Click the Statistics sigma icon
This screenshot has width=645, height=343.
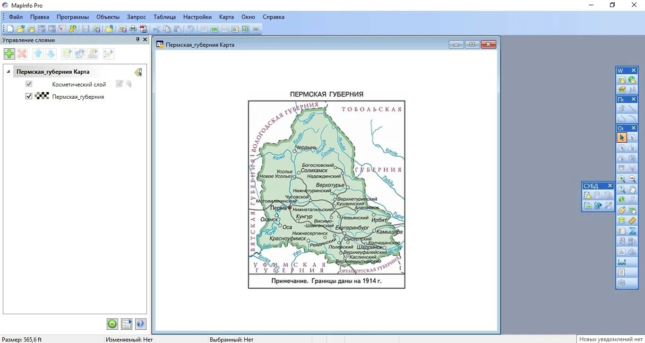pos(632,231)
